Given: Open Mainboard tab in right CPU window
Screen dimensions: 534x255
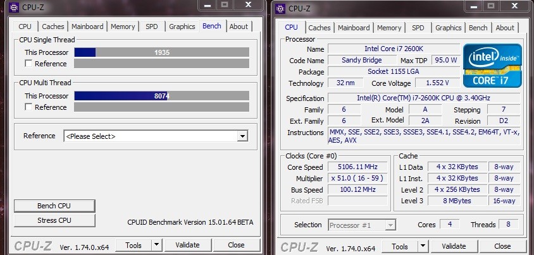Looking at the screenshot, I should pos(354,28).
